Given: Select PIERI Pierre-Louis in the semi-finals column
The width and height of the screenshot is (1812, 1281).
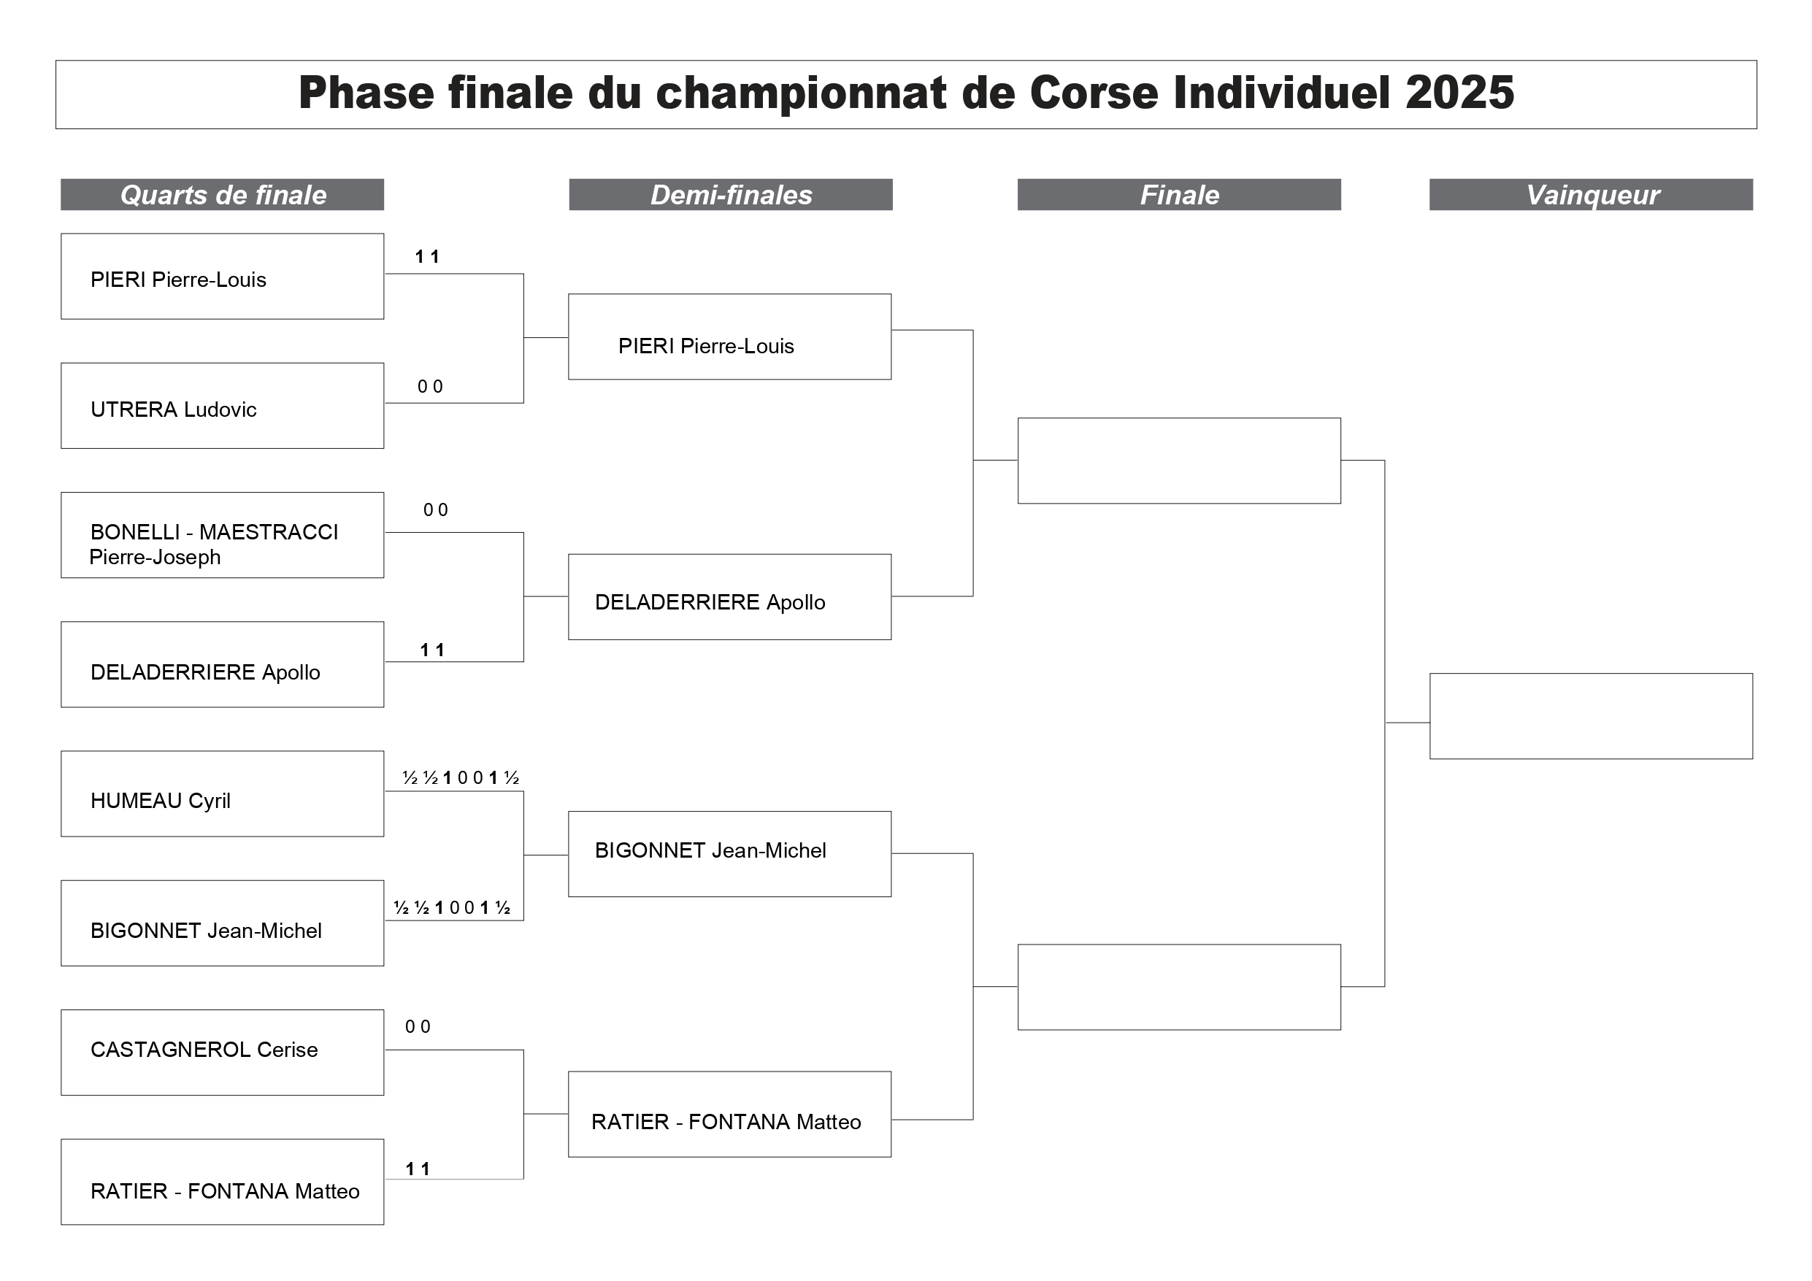Looking at the screenshot, I should coord(730,337).
